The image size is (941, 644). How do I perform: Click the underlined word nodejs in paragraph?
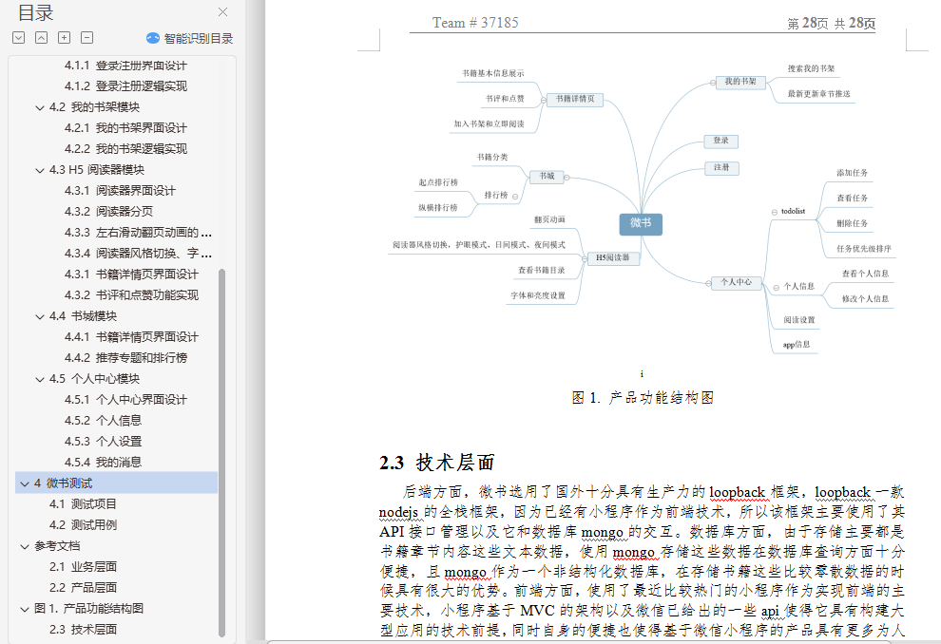pyautogui.click(x=398, y=512)
